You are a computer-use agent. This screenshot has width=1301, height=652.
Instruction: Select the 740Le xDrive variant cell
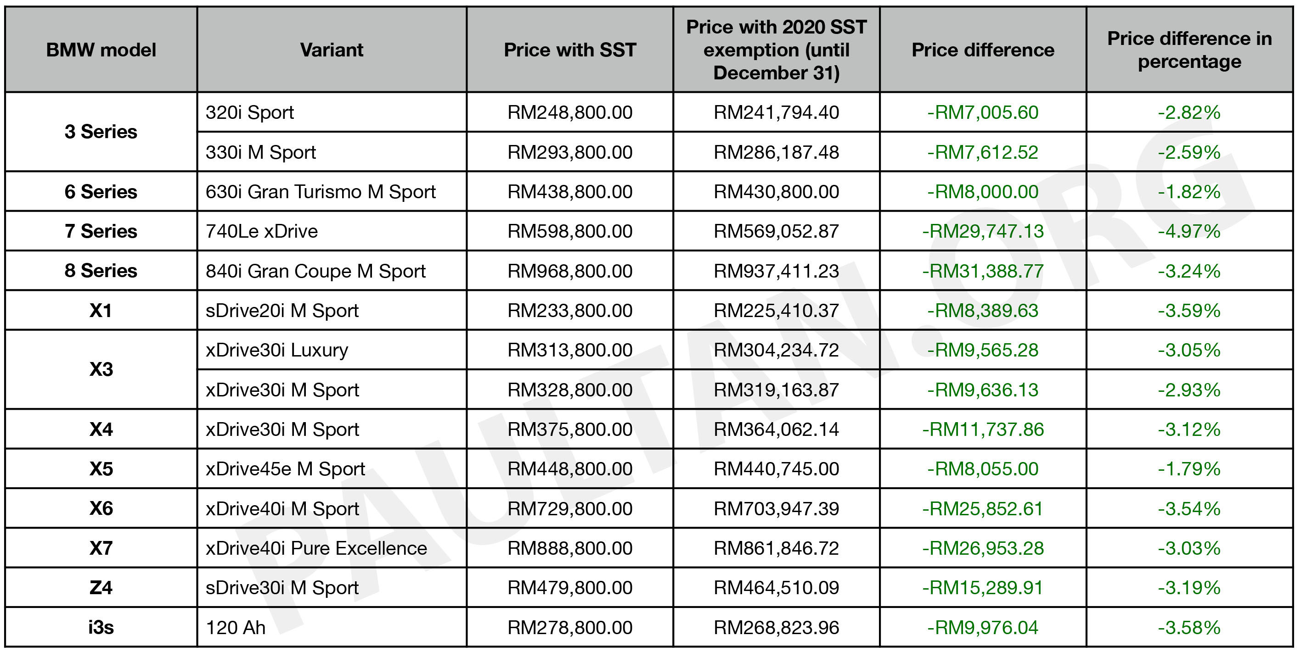pyautogui.click(x=332, y=231)
